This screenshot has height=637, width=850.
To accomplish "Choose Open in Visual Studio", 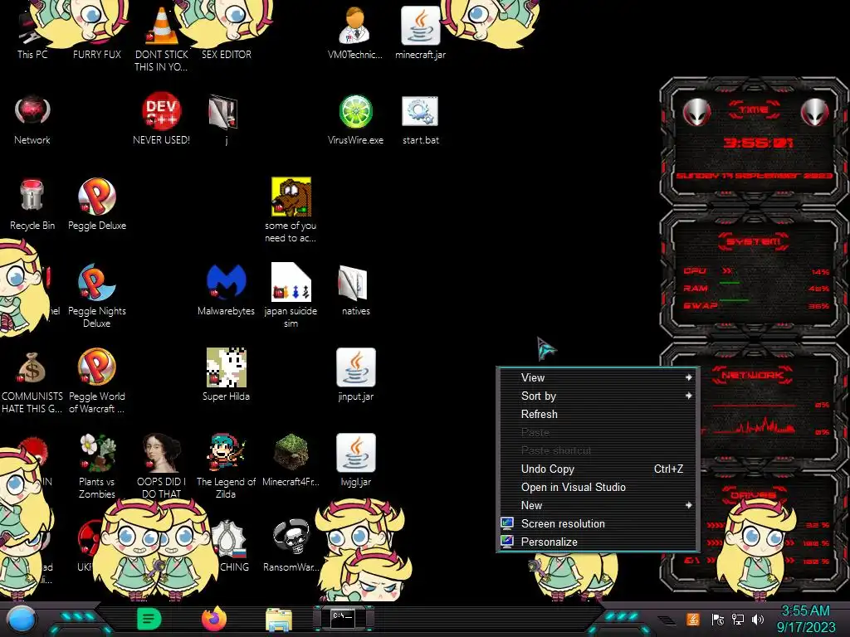I will tap(598, 488).
